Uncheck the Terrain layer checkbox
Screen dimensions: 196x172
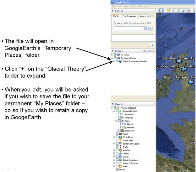(117, 169)
